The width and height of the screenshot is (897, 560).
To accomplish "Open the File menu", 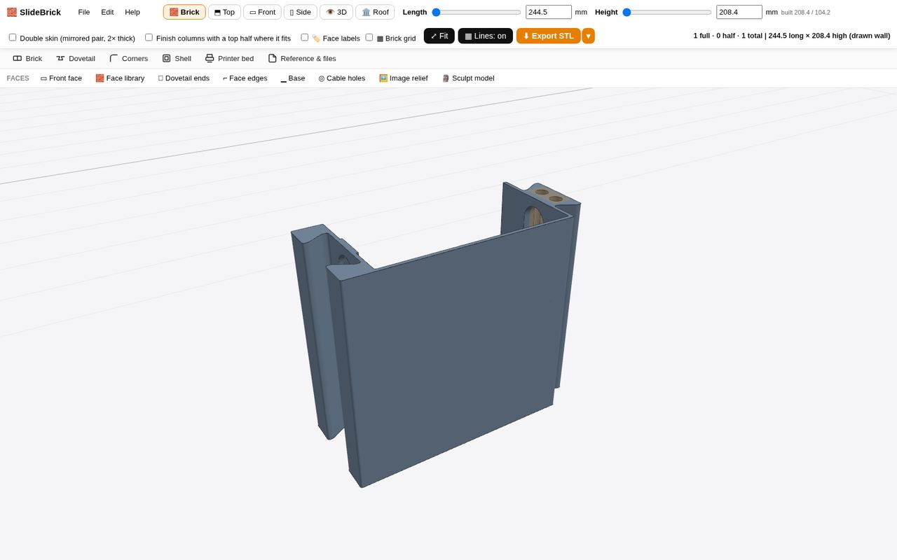I will click(84, 12).
